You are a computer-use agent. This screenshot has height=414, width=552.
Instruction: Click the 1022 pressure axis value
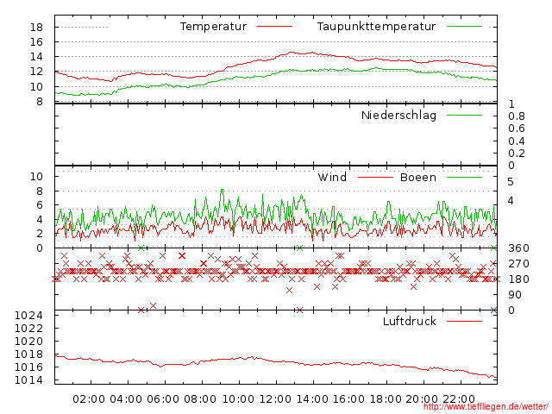point(28,329)
